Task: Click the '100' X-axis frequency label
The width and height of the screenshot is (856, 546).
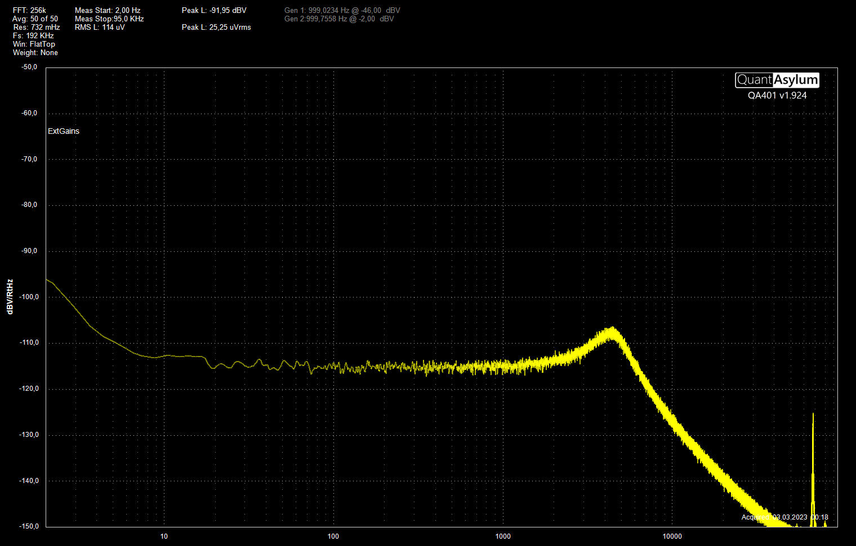Action: coord(333,536)
